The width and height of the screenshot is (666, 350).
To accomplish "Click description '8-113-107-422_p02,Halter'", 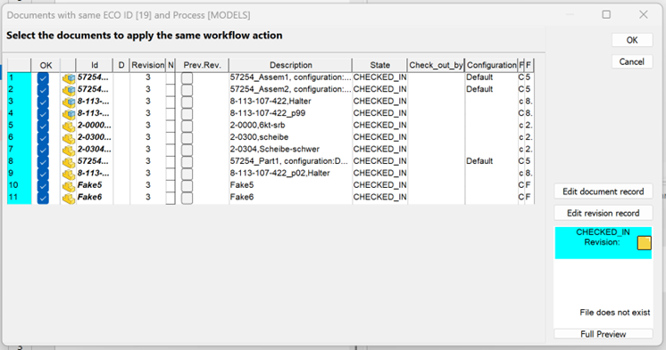I will (x=280, y=174).
